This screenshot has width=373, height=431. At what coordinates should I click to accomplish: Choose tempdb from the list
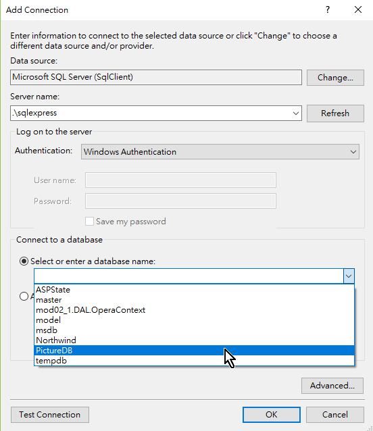[x=194, y=361]
